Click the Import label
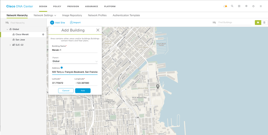 (x=77, y=22)
